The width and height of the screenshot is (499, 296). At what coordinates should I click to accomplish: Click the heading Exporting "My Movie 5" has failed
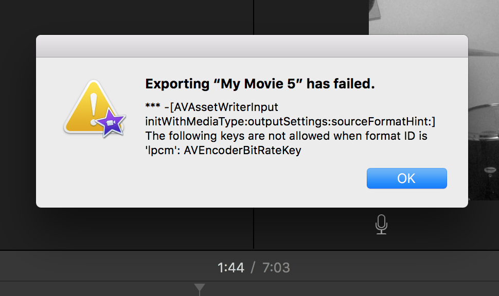(260, 84)
